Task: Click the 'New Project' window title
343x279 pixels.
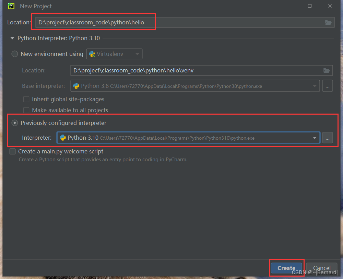Action: point(36,6)
